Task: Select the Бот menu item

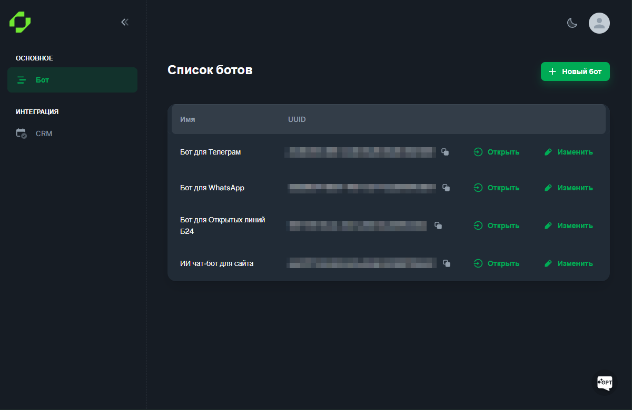Action: click(72, 80)
